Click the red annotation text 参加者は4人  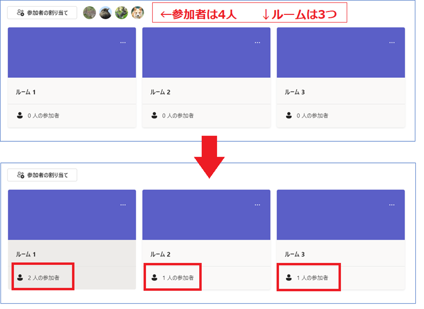198,15
